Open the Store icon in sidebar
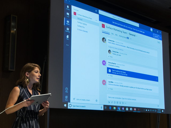 (x=66, y=98)
